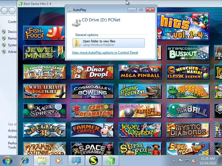Open Windows Explorer taskbar icon

point(42,161)
